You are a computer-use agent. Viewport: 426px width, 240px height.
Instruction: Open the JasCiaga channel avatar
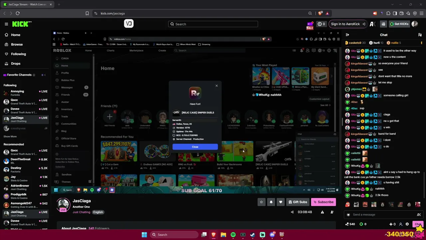pos(63,205)
